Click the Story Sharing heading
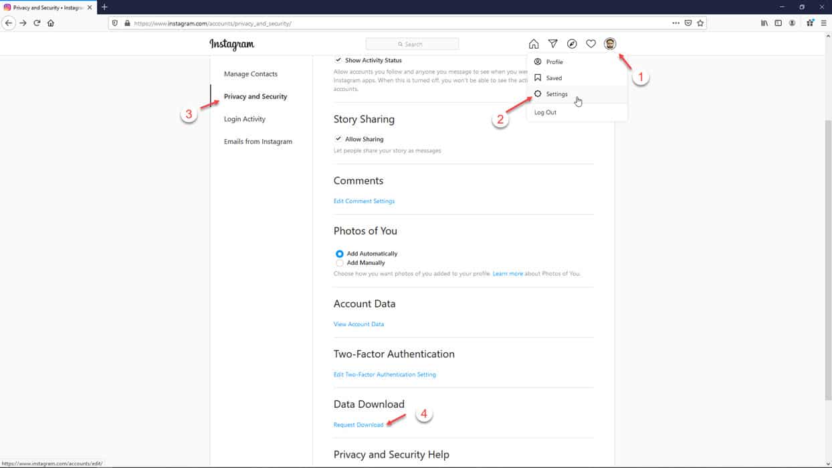832x468 pixels. point(364,120)
